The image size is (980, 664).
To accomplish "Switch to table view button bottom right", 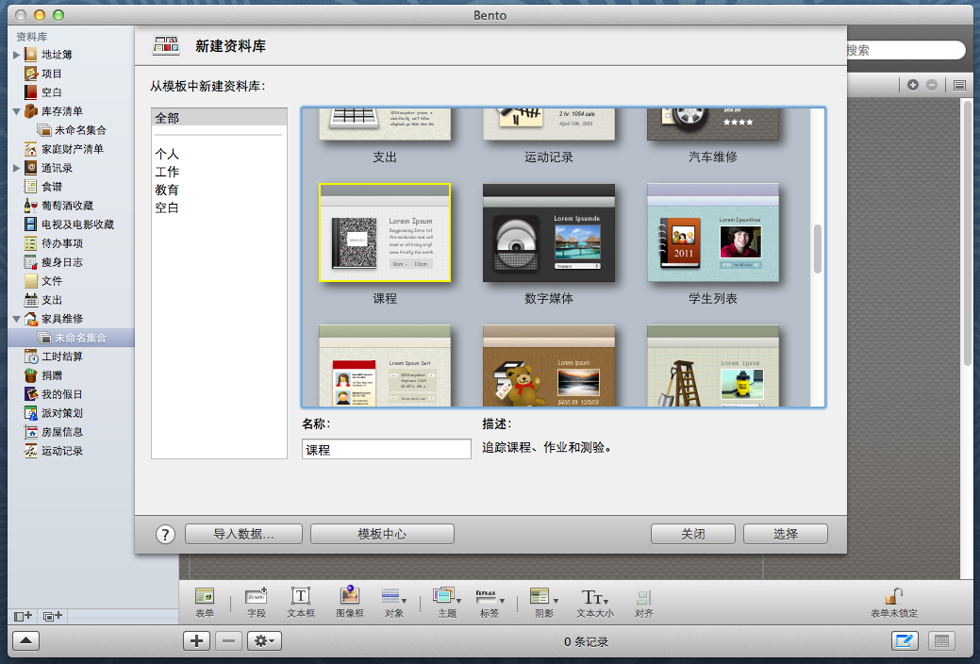I will (942, 640).
